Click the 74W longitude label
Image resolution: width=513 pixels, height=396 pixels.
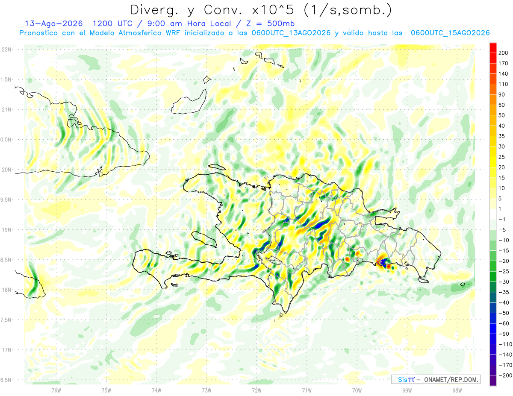[156, 390]
